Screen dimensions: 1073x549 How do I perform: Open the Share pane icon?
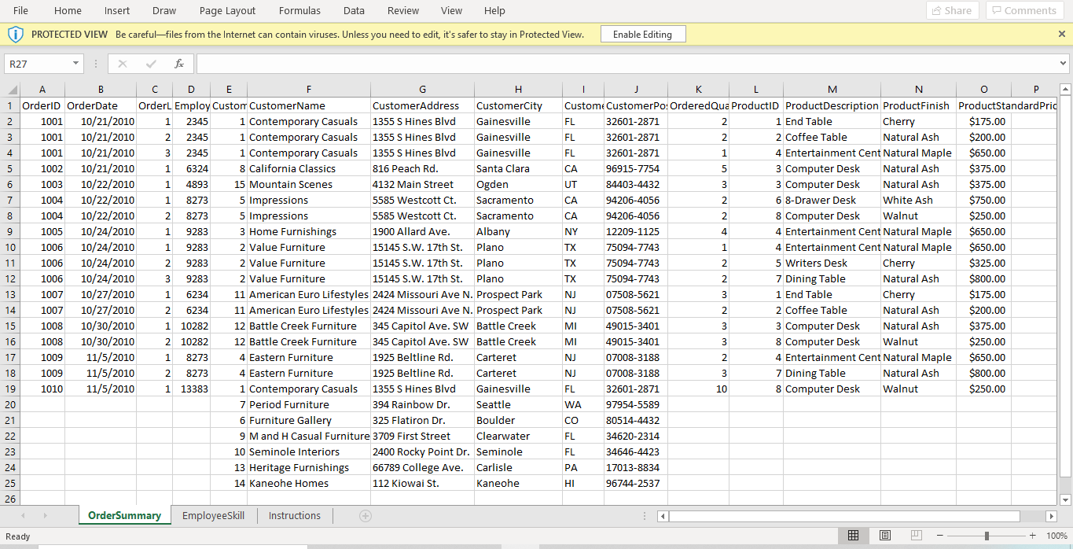(x=950, y=10)
